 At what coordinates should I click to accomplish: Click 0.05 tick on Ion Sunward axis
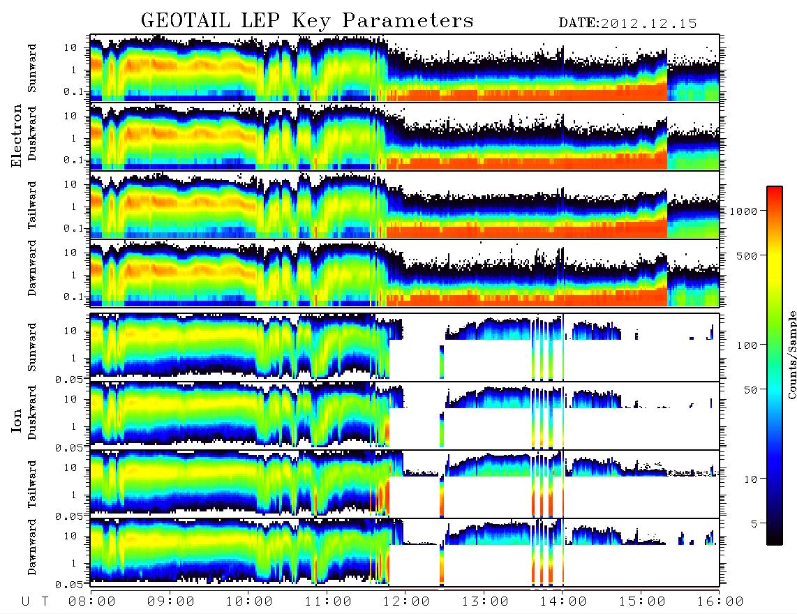coord(69,379)
